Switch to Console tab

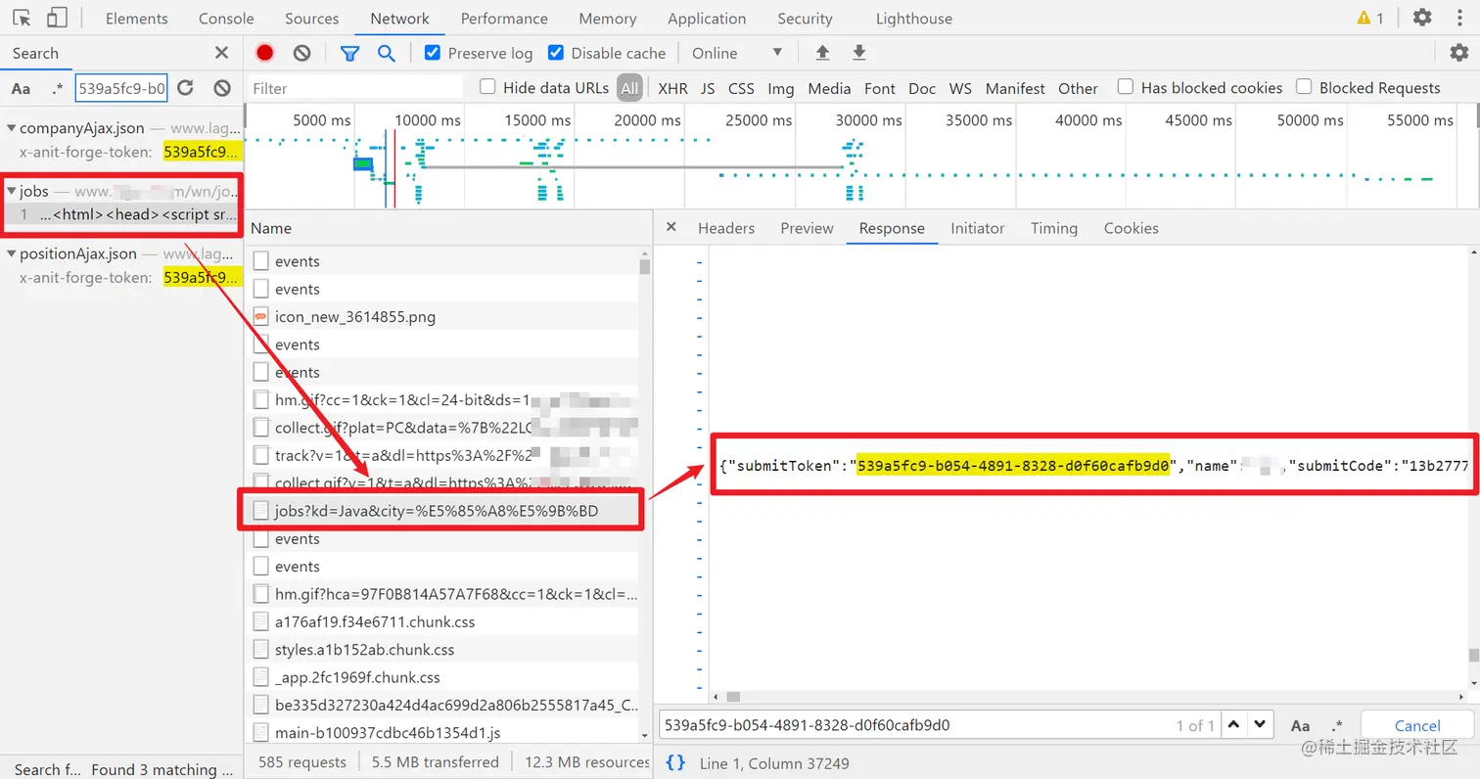226,19
